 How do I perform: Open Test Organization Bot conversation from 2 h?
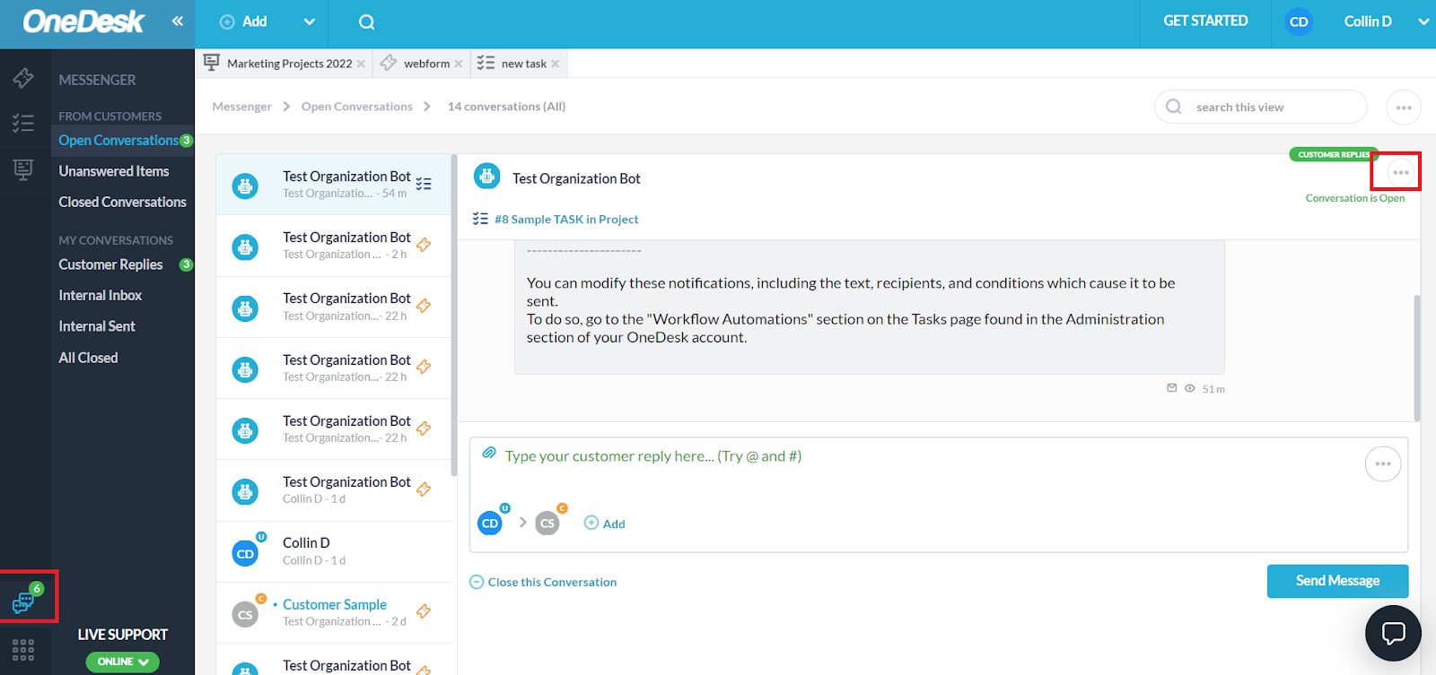click(334, 246)
